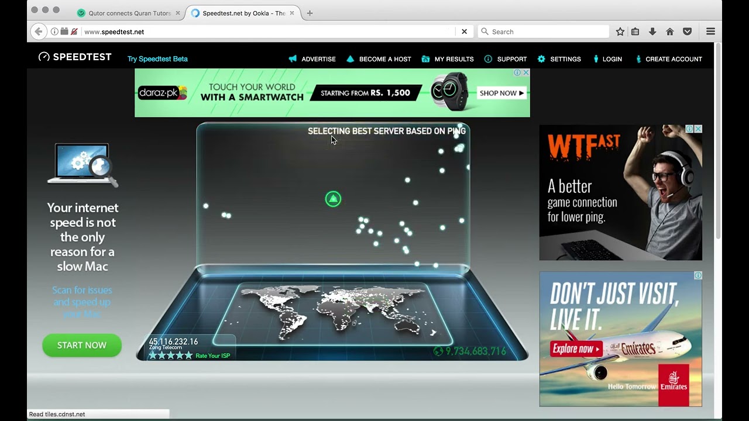Click the 9,734,683,716 tests counter
The height and width of the screenshot is (421, 749).
(x=476, y=351)
